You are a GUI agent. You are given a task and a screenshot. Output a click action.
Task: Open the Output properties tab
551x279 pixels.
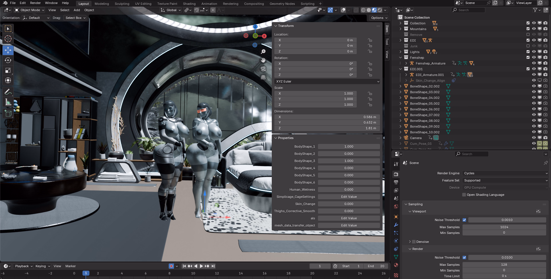396,182
